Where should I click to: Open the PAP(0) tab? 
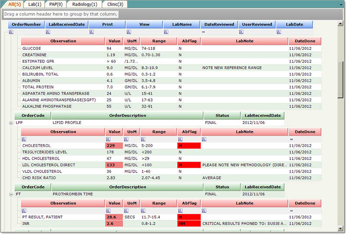pos(56,4)
